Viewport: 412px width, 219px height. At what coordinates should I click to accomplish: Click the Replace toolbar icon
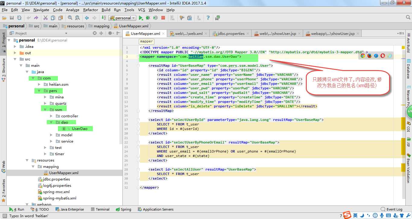point(78,18)
